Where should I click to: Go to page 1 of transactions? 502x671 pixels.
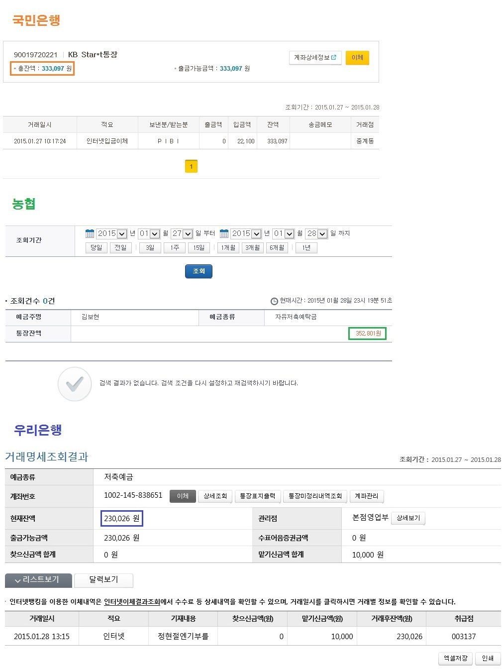(191, 166)
